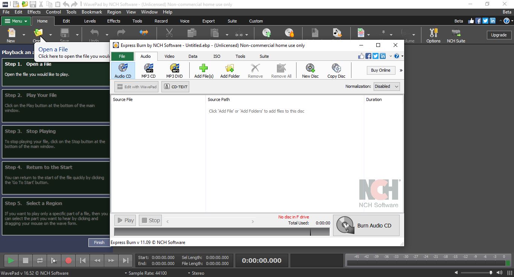This screenshot has height=277, width=514.
Task: Choose MP3 CD disc type
Action: pyautogui.click(x=148, y=70)
